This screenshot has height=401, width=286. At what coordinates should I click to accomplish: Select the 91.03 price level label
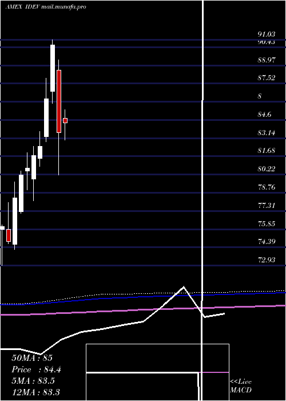[x=267, y=34]
